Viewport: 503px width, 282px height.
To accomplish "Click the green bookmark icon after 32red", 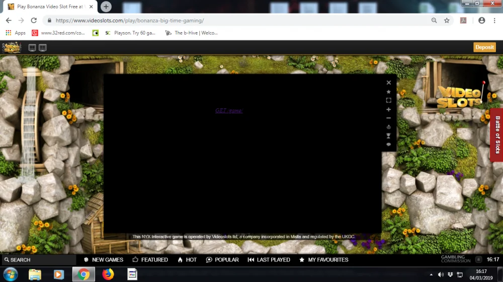I will 95,33.
